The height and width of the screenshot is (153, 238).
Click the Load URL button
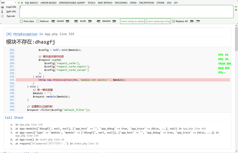(11, 7)
